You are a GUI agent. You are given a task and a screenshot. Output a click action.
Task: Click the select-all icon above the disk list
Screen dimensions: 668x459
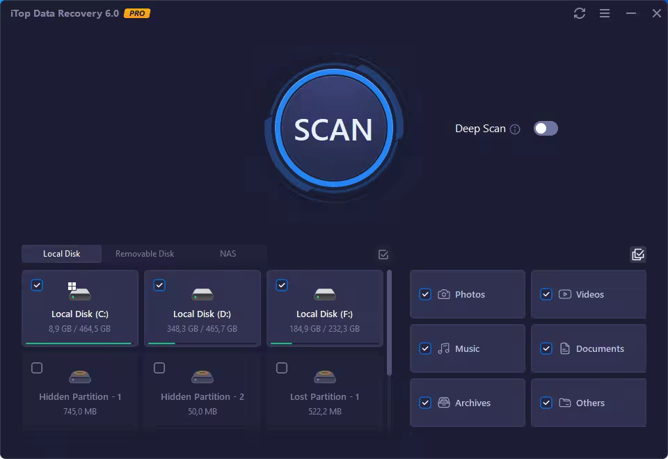pos(383,255)
